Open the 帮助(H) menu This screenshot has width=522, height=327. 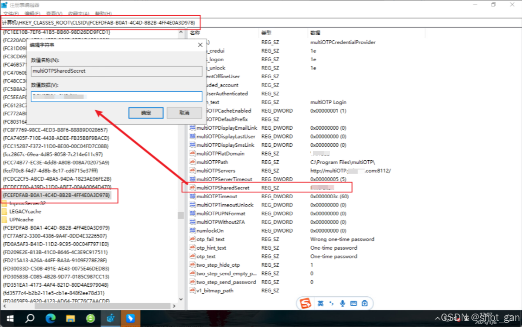click(x=103, y=13)
